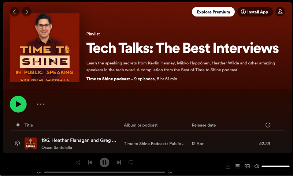This screenshot has width=293, height=176.
Task: Toggle the repeat button
Action: (x=131, y=162)
